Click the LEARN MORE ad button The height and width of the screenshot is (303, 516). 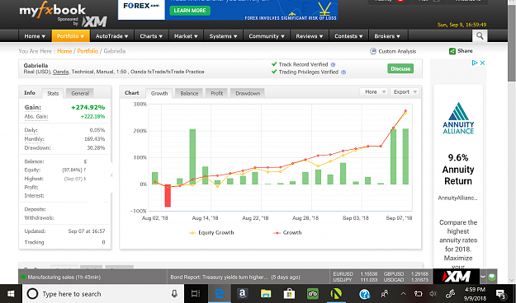click(x=190, y=11)
